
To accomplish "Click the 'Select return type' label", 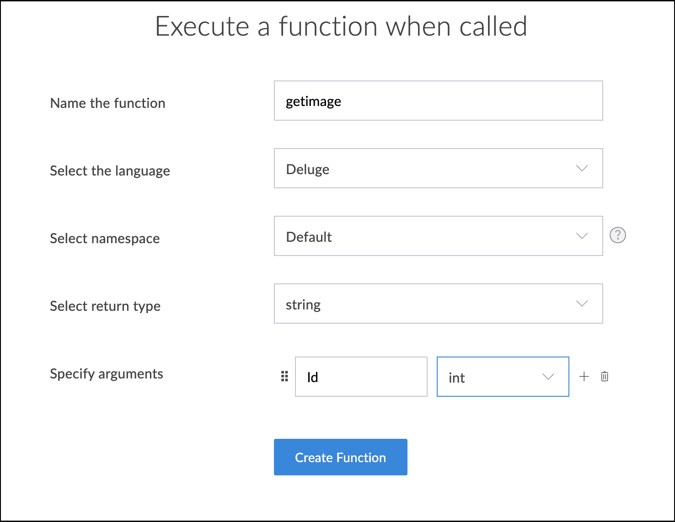I will 105,306.
